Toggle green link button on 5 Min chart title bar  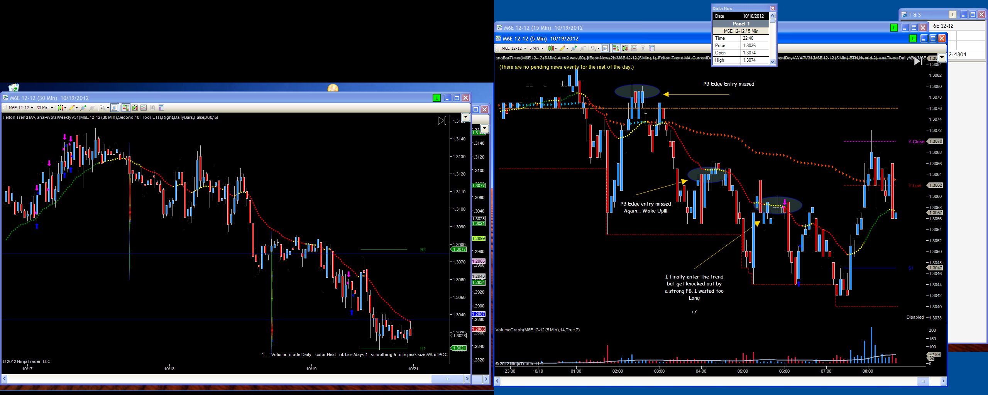coord(913,39)
